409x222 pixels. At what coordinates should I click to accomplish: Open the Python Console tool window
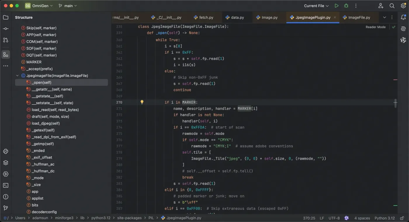[6, 151]
